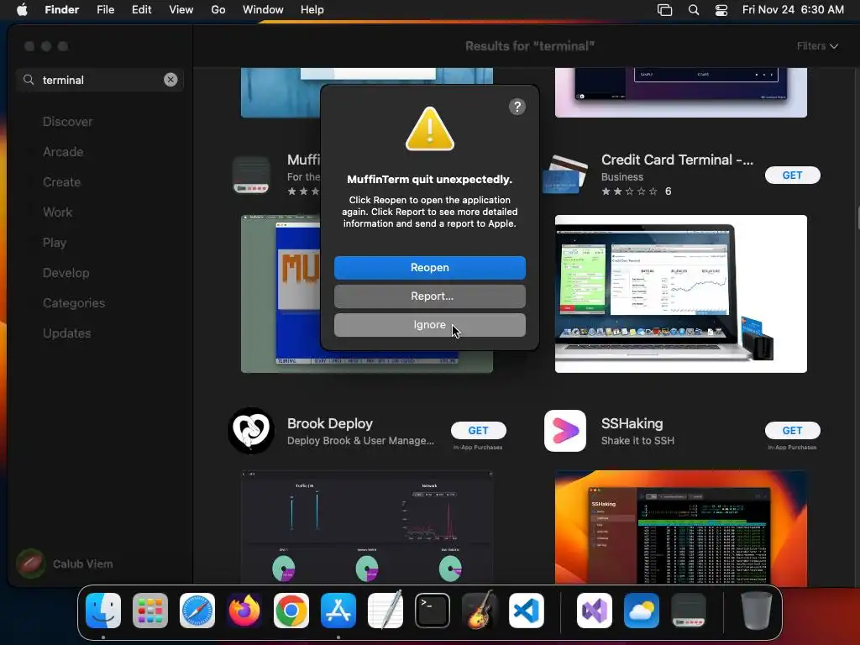
Task: Open Stage Manager icon in menu bar
Action: click(x=665, y=10)
